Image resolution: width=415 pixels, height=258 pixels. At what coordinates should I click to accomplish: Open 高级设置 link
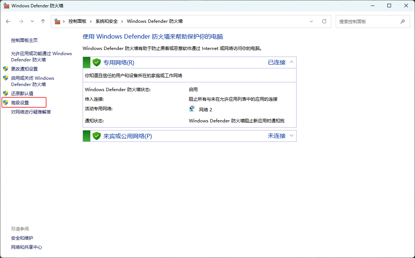tap(20, 103)
